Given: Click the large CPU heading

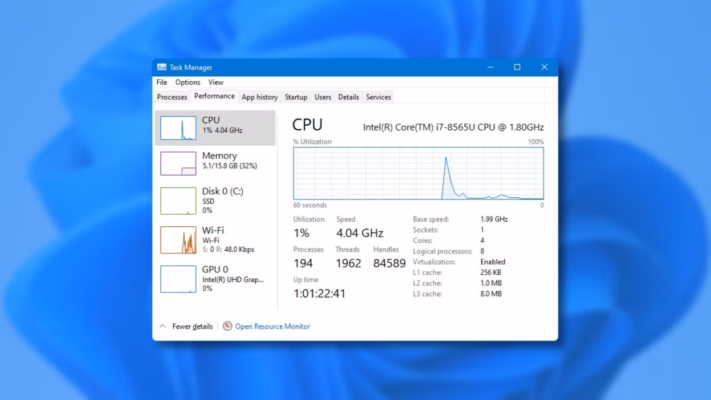Looking at the screenshot, I should click(x=308, y=125).
